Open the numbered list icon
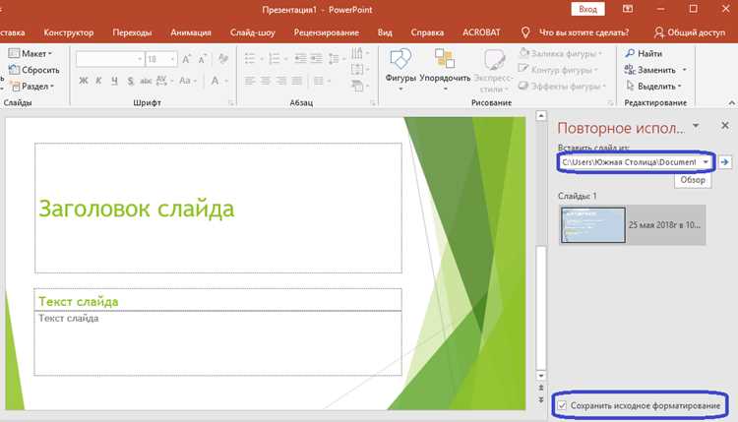Viewport: 738px width, 422px height. tap(274, 59)
